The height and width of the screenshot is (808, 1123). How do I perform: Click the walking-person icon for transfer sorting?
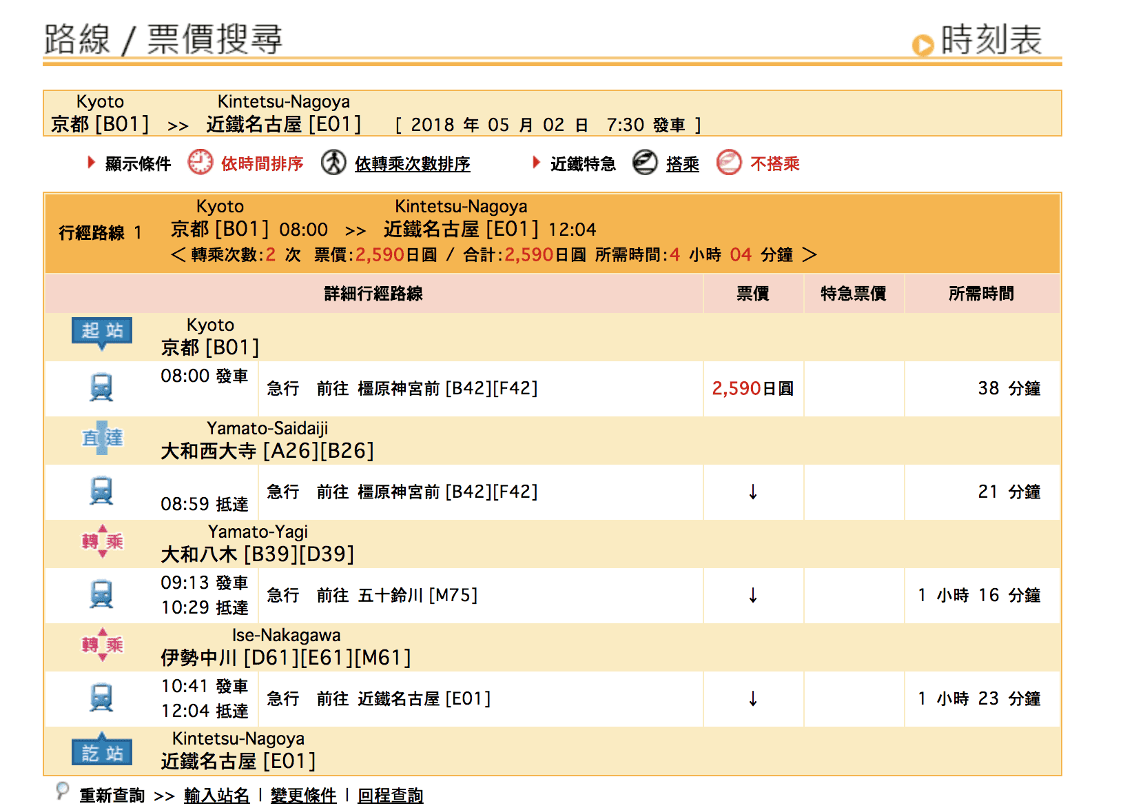333,163
